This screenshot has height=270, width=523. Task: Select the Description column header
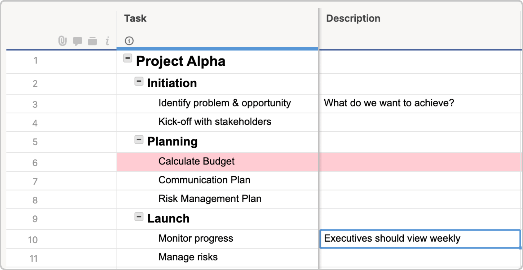coord(353,18)
